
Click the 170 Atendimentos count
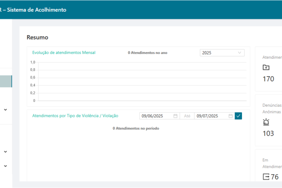[x=268, y=79]
